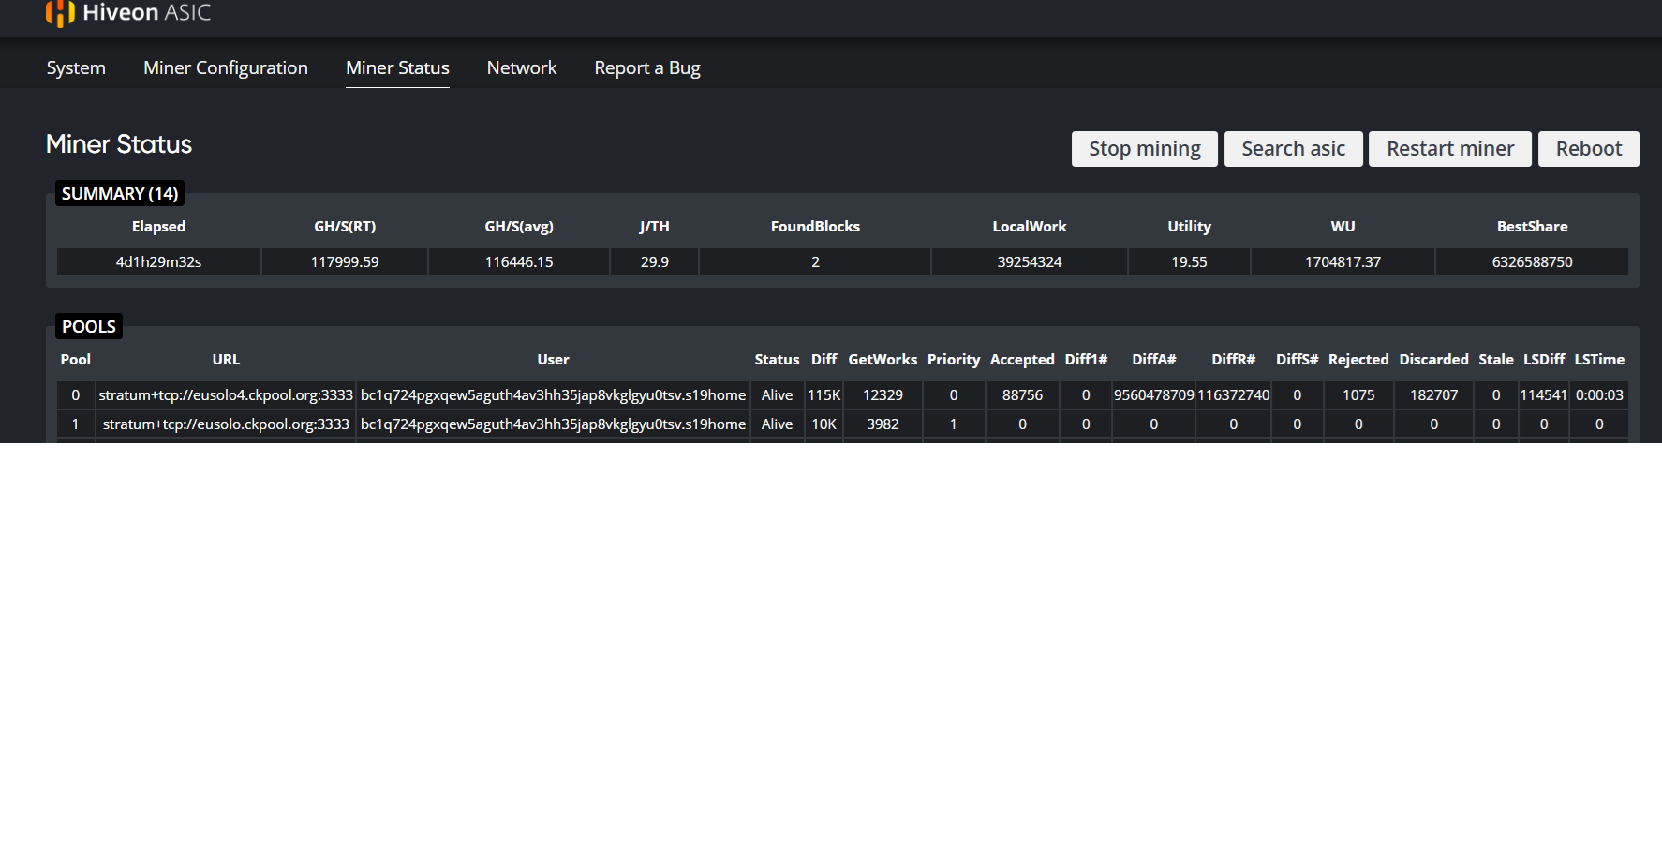
Task: Click the Reboot button
Action: (1588, 149)
